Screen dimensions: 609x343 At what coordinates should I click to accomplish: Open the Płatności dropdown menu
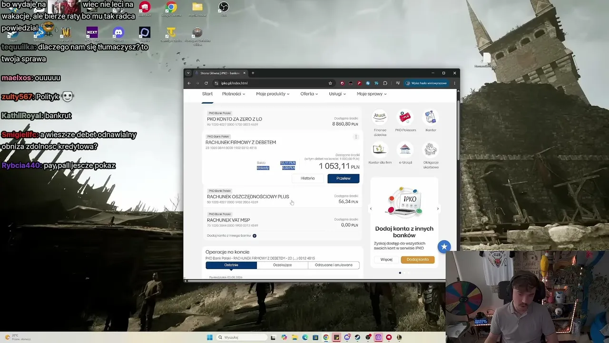[234, 94]
